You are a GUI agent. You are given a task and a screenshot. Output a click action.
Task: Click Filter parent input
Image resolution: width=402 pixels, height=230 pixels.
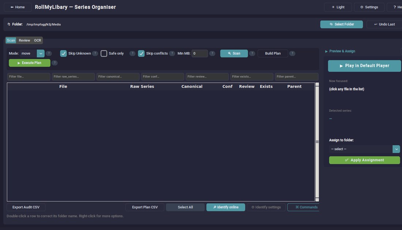[x=297, y=77]
